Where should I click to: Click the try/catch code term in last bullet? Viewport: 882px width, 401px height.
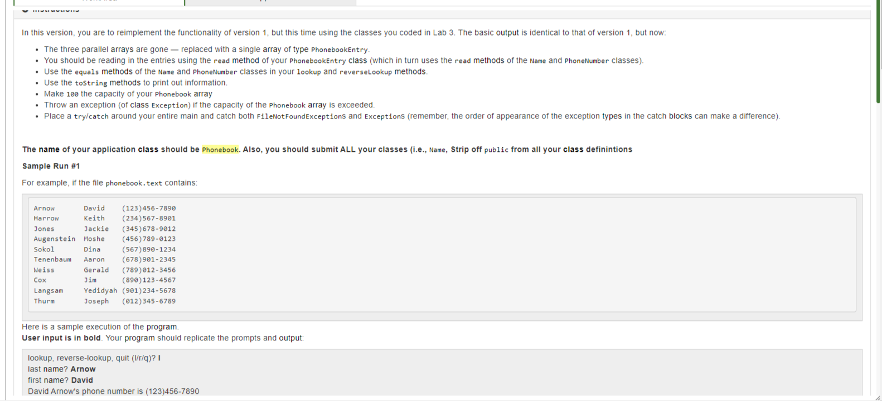91,116
